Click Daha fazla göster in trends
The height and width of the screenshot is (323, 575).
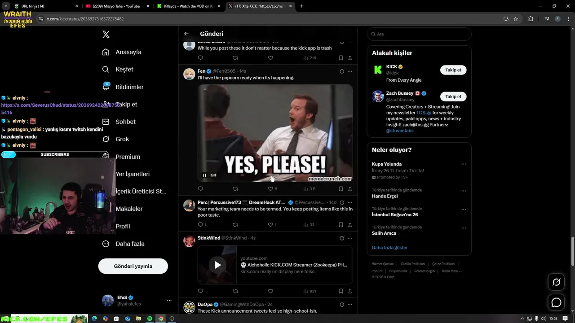(389, 248)
